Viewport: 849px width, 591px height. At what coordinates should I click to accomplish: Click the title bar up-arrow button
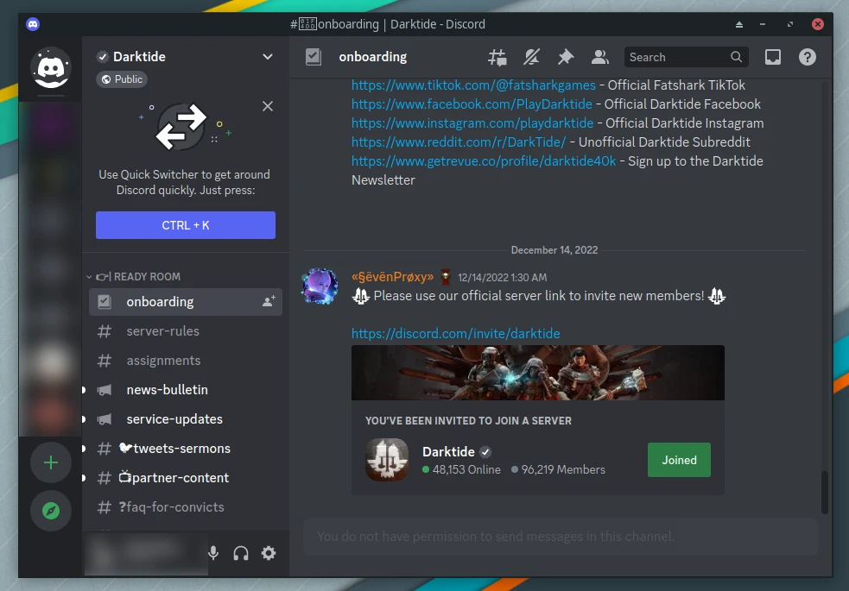(739, 24)
